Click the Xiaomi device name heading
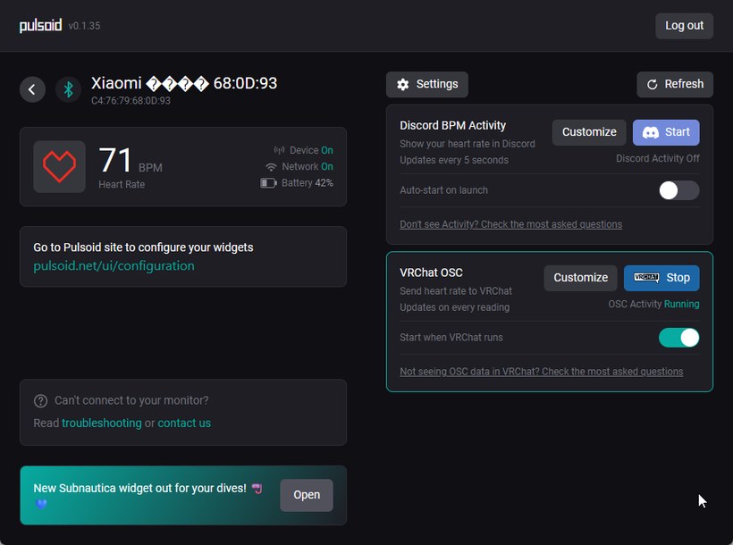Viewport: 733px width, 545px height. [184, 83]
